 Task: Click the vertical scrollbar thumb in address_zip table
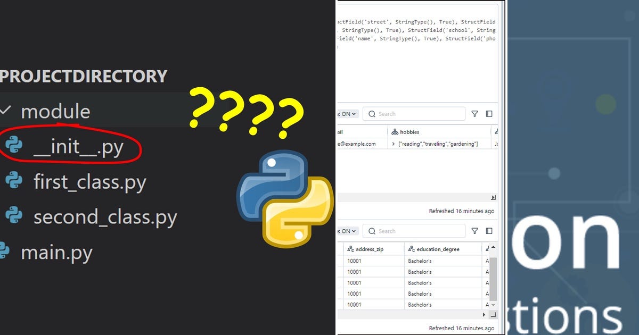pos(493,279)
